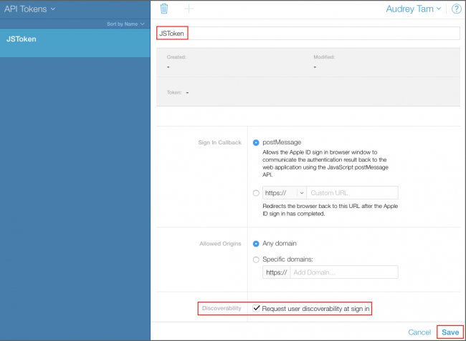Viewport: 466px width, 341px height.
Task: Click the redirect description under Custom URL
Action: click(331, 209)
